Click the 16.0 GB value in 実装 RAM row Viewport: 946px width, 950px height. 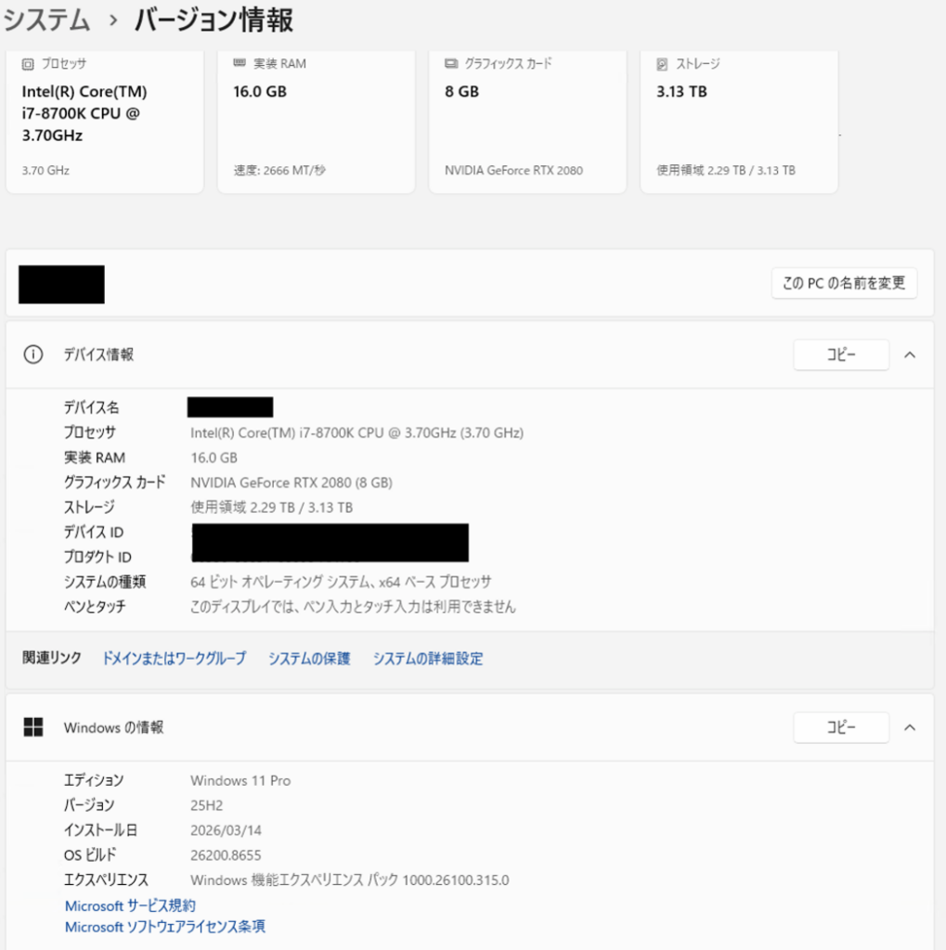(x=214, y=457)
